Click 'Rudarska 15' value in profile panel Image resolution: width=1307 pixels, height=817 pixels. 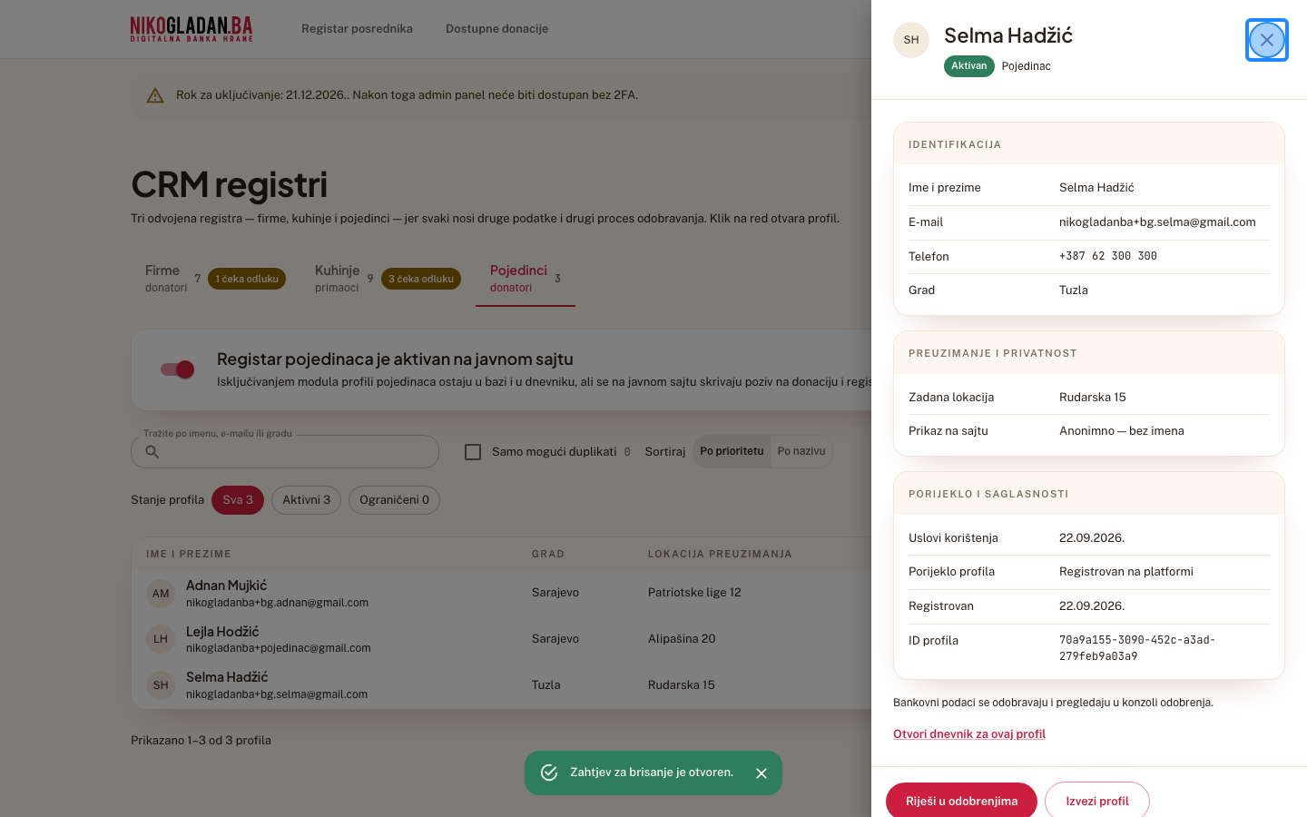1093,398
